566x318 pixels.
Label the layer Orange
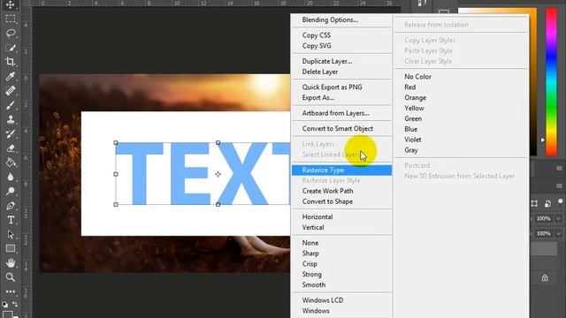[415, 98]
